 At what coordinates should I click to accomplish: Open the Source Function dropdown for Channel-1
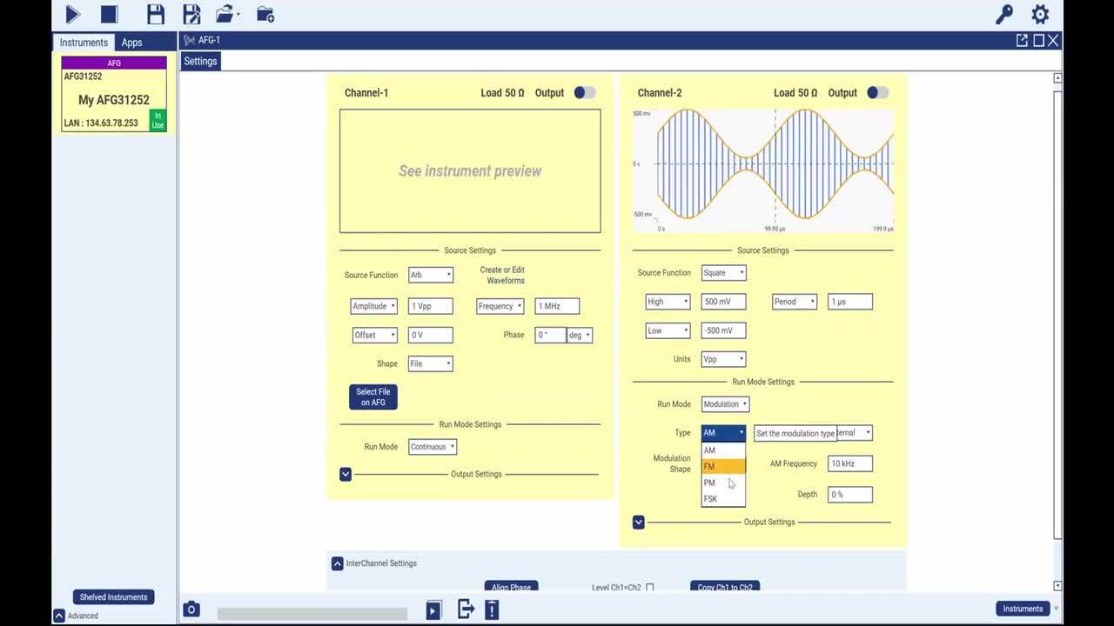pyautogui.click(x=430, y=275)
